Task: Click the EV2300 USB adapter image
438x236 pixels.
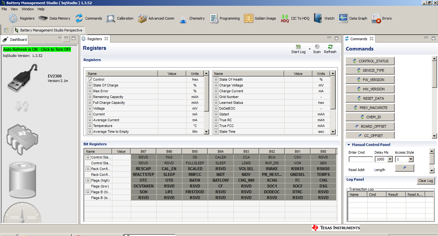Action: (x=23, y=77)
